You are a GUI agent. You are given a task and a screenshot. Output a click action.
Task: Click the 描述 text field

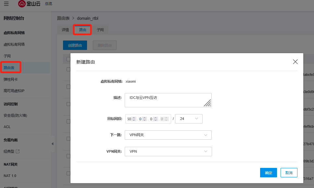point(164,100)
